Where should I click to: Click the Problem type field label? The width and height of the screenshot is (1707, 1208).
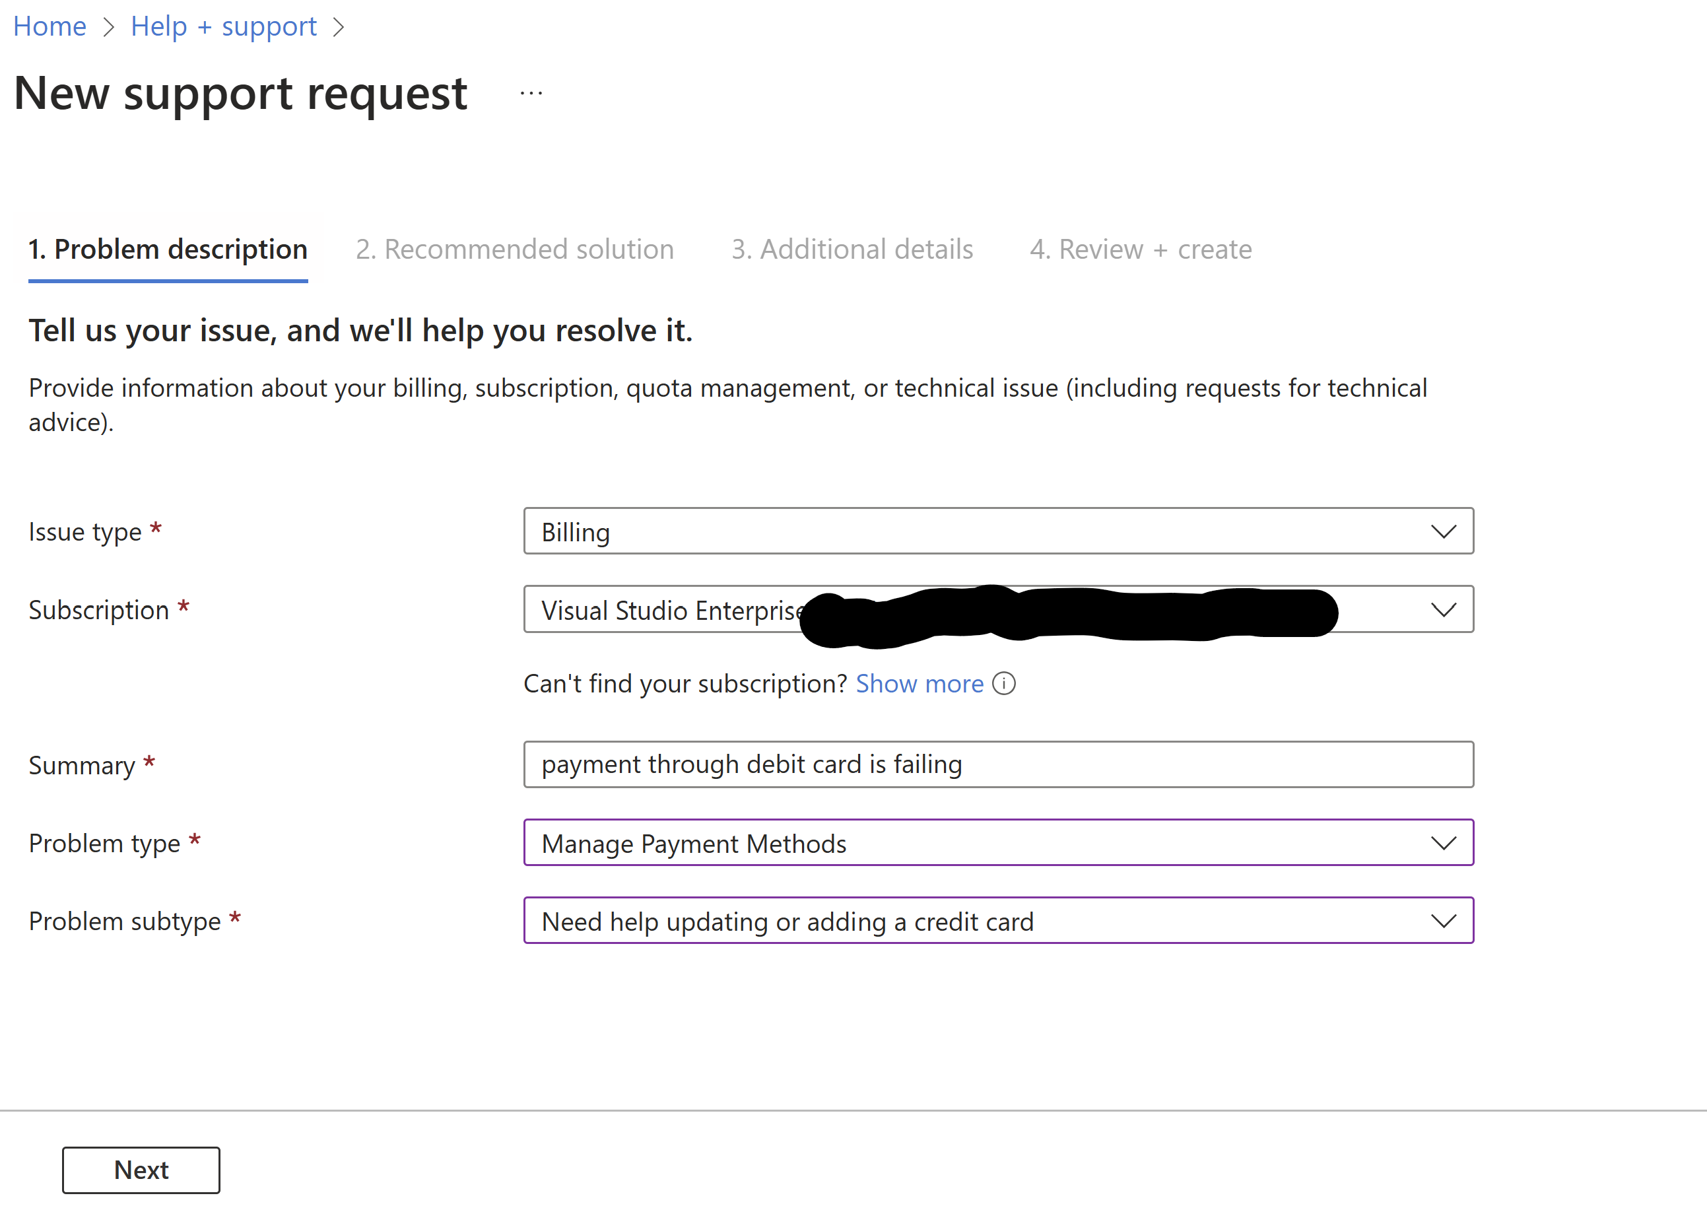point(104,844)
